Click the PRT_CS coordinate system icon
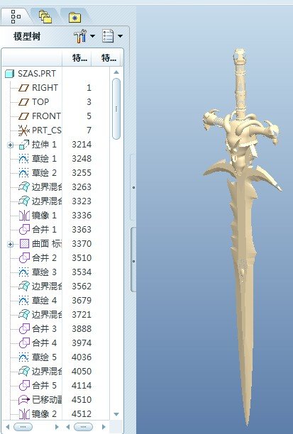 coord(24,130)
